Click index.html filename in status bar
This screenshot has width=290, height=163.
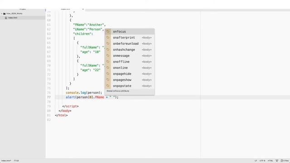click(6, 161)
